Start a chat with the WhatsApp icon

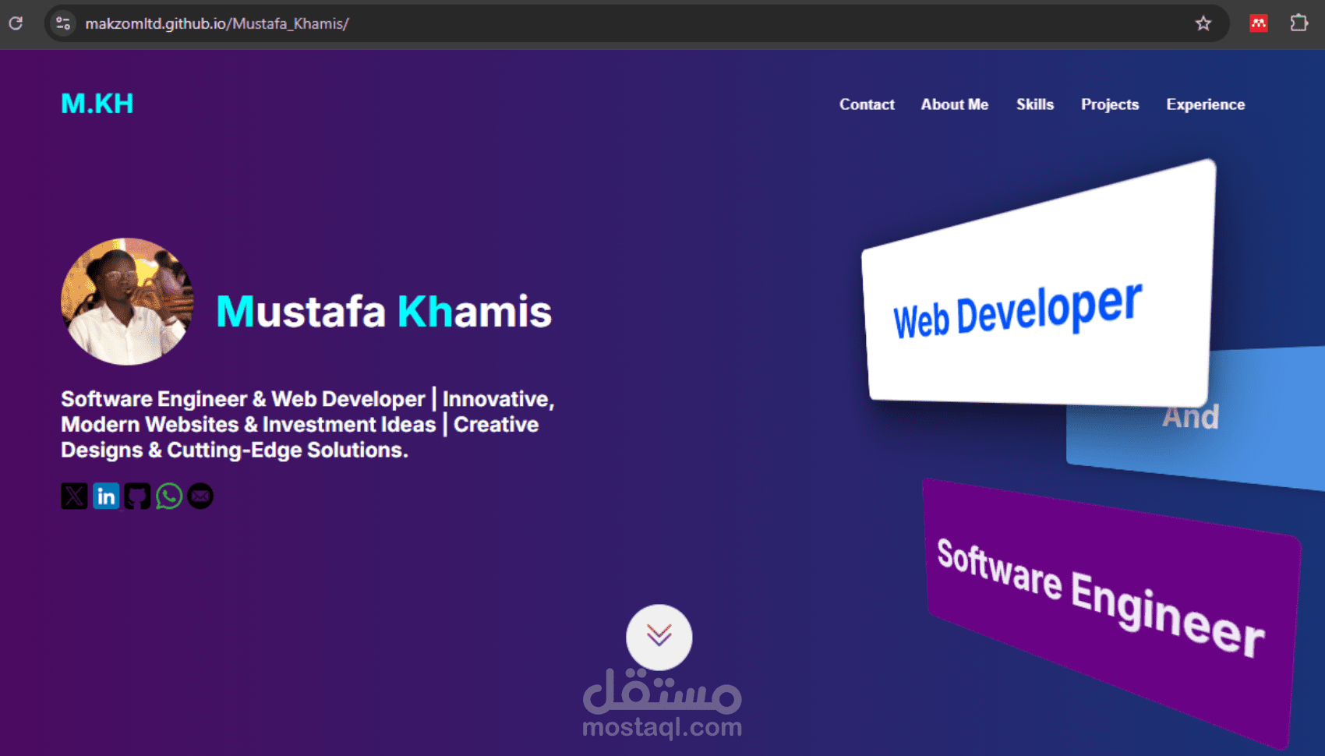170,496
